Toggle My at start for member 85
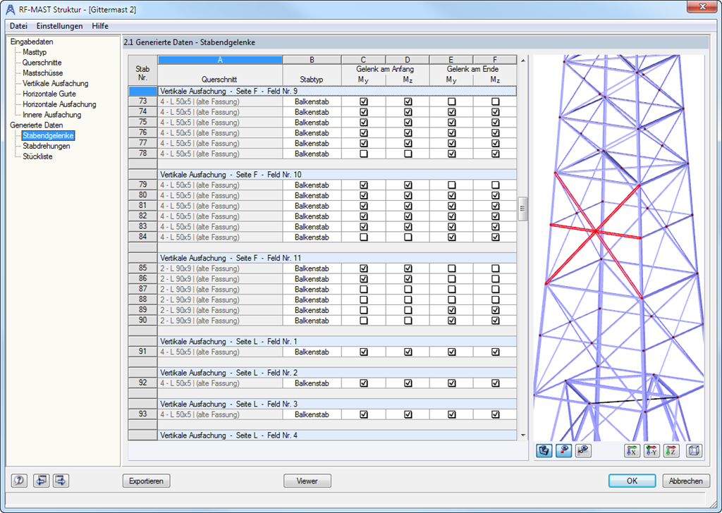The height and width of the screenshot is (513, 722). click(364, 268)
